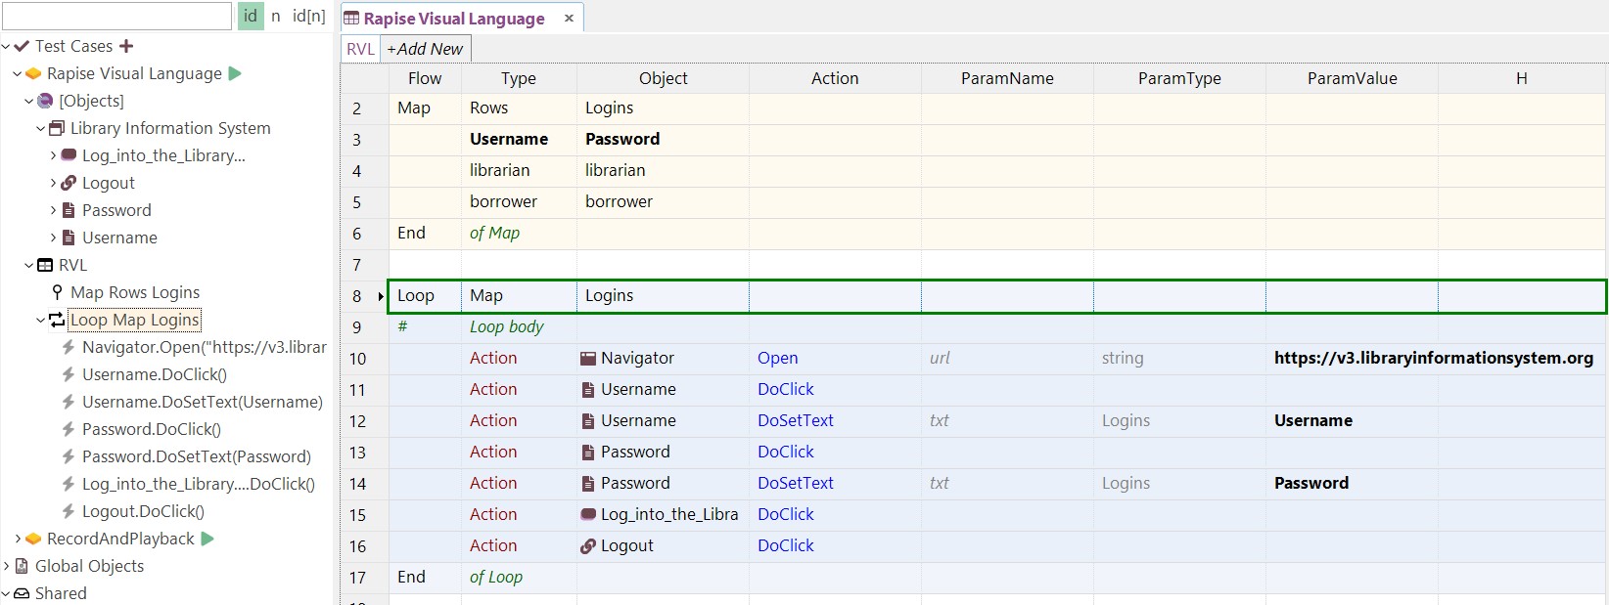This screenshot has height=605, width=1609.
Task: Click the +Add New sheet button
Action: (425, 49)
